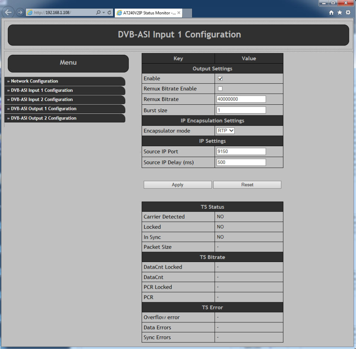Open the browser Home icon

pos(332,13)
